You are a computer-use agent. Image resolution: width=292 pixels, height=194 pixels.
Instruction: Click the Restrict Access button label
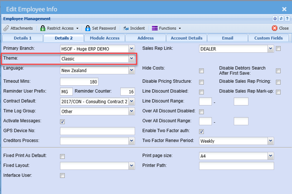click(x=60, y=28)
